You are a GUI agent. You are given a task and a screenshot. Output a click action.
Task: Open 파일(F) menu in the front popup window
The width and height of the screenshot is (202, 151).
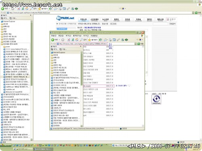click(54, 36)
